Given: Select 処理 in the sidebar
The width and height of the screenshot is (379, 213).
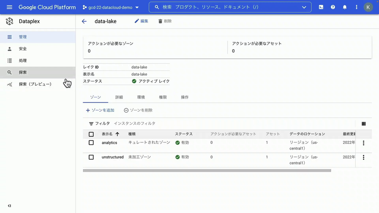Looking at the screenshot, I should 38,61.
